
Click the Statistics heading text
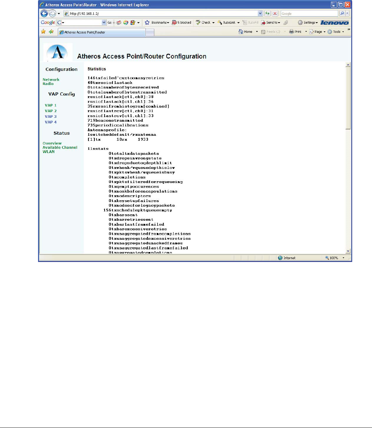pos(97,69)
